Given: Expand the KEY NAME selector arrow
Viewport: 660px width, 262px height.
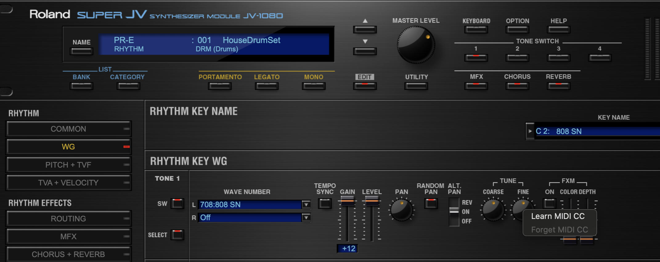Looking at the screenshot, I should (x=530, y=131).
